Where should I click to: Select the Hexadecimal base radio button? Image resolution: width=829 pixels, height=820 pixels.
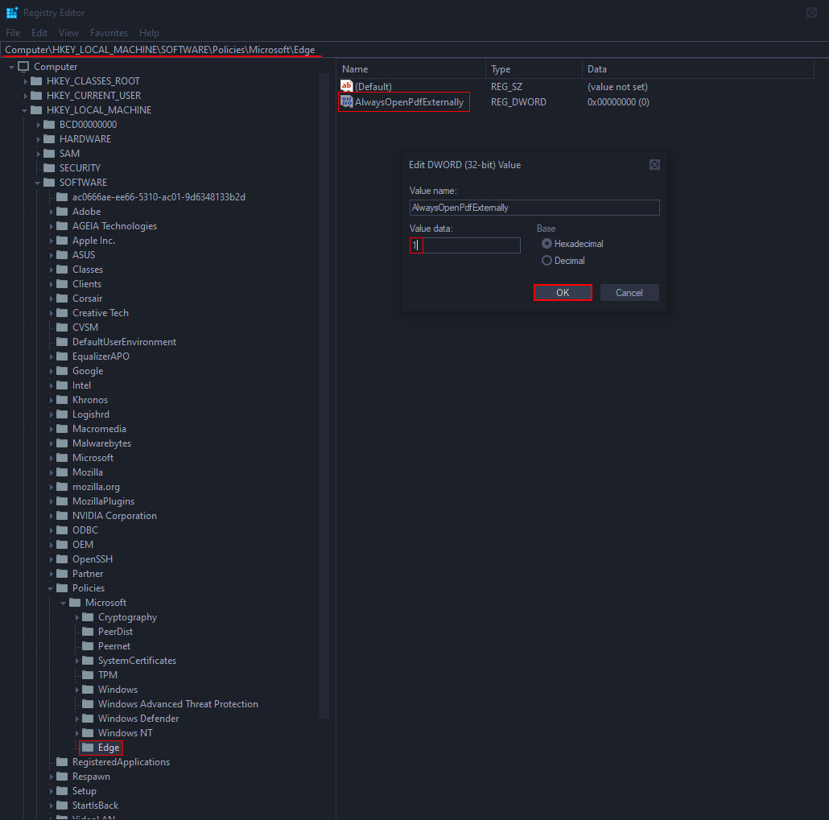[546, 244]
